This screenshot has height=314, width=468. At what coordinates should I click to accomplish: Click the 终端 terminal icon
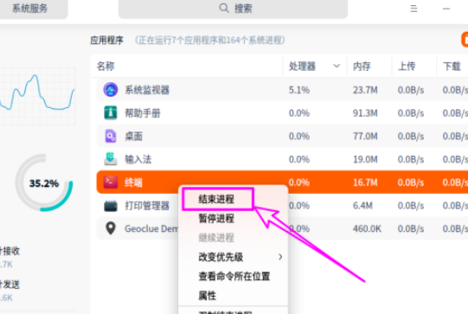click(x=111, y=182)
